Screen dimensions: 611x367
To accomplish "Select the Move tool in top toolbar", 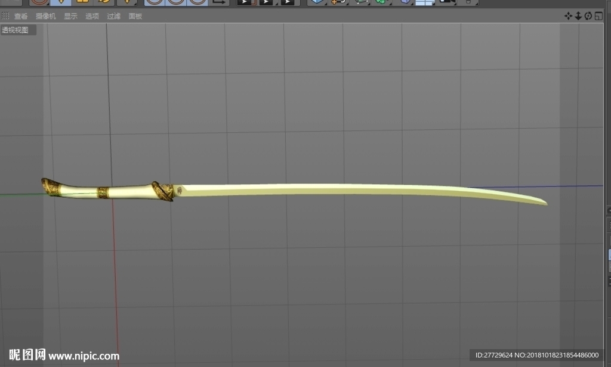I will (61, 2).
